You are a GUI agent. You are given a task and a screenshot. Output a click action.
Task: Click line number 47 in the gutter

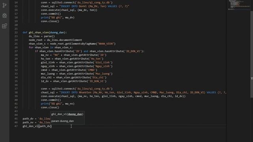pos(16,126)
